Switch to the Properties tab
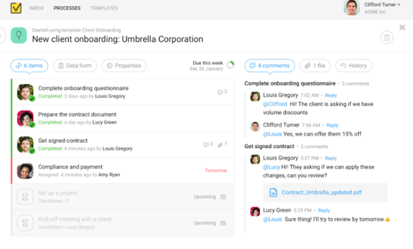 124,66
